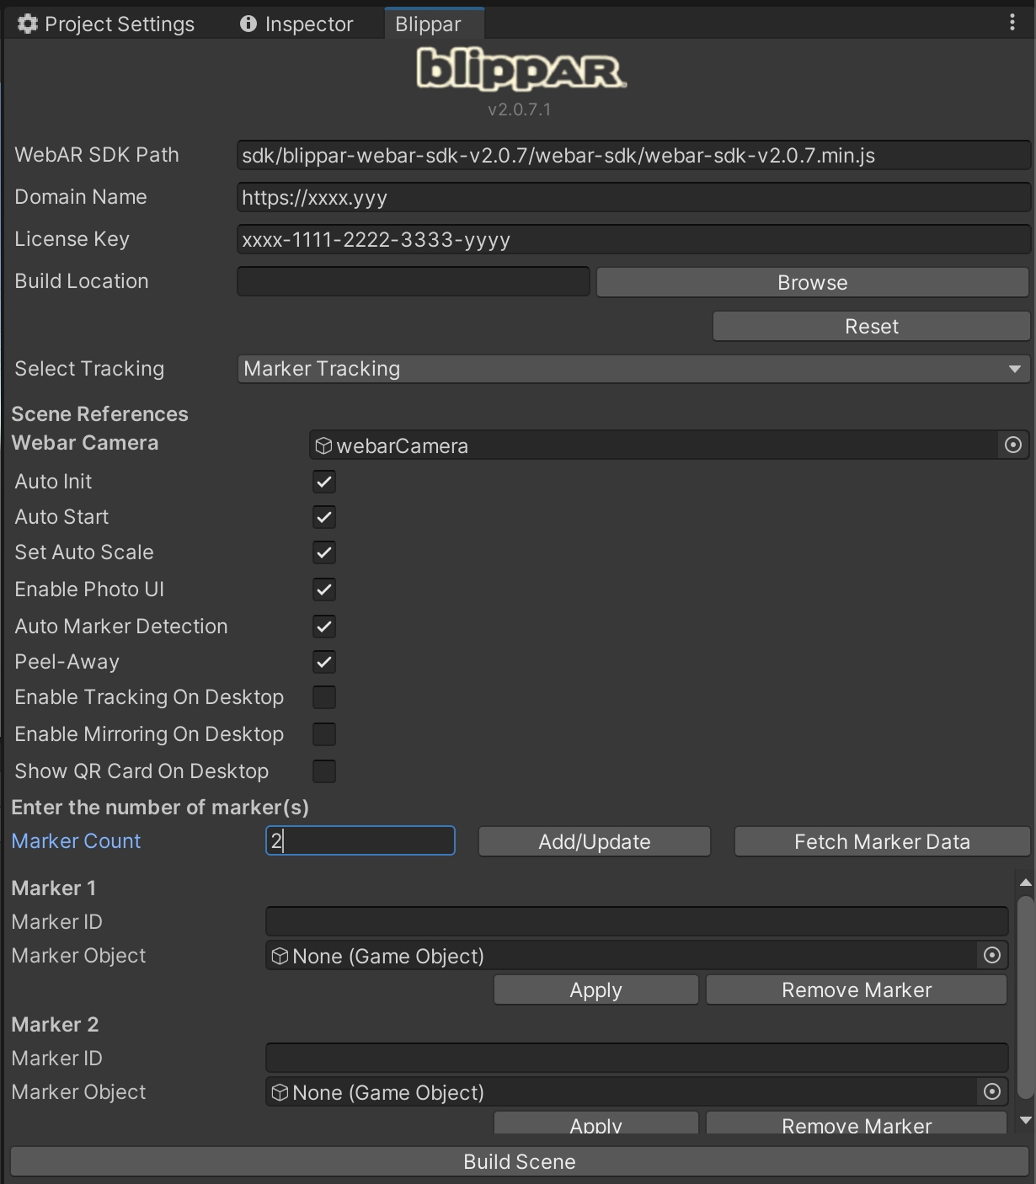1036x1184 pixels.
Task: Click the scrollbar up arrow in marker list
Action: (1025, 883)
